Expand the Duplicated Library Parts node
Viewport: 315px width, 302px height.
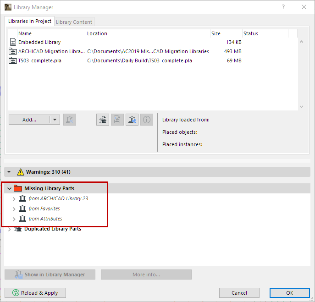point(10,229)
